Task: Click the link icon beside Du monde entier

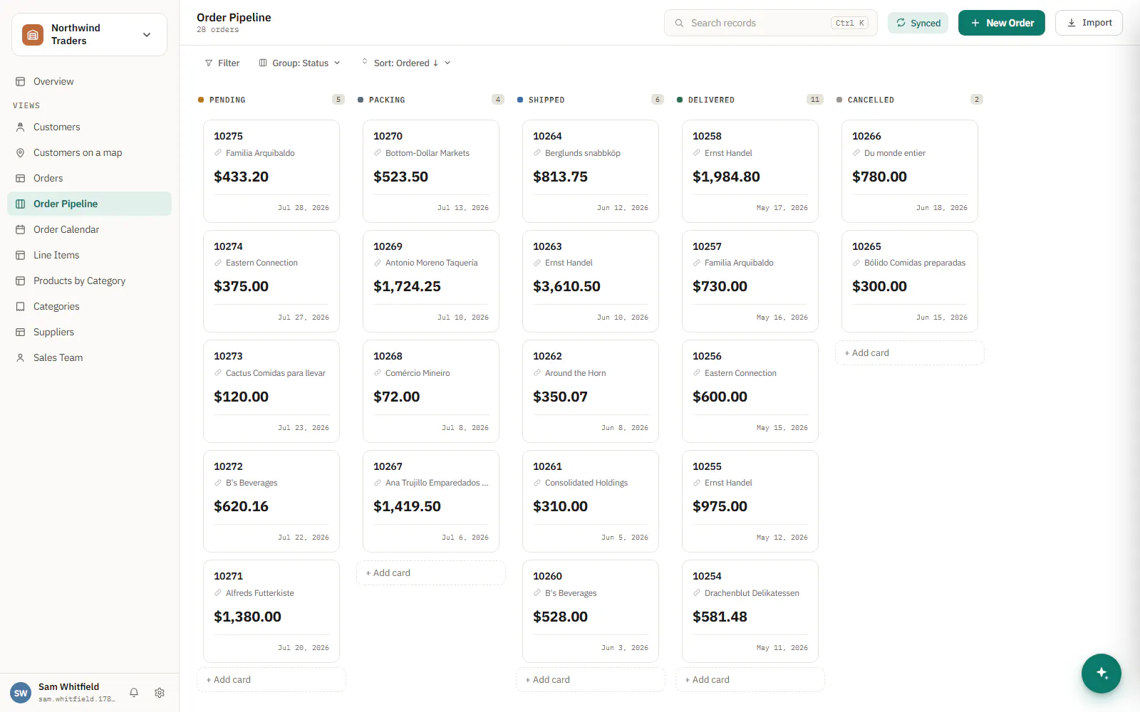Action: [856, 153]
